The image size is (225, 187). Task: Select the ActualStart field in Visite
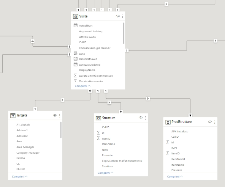86,26
